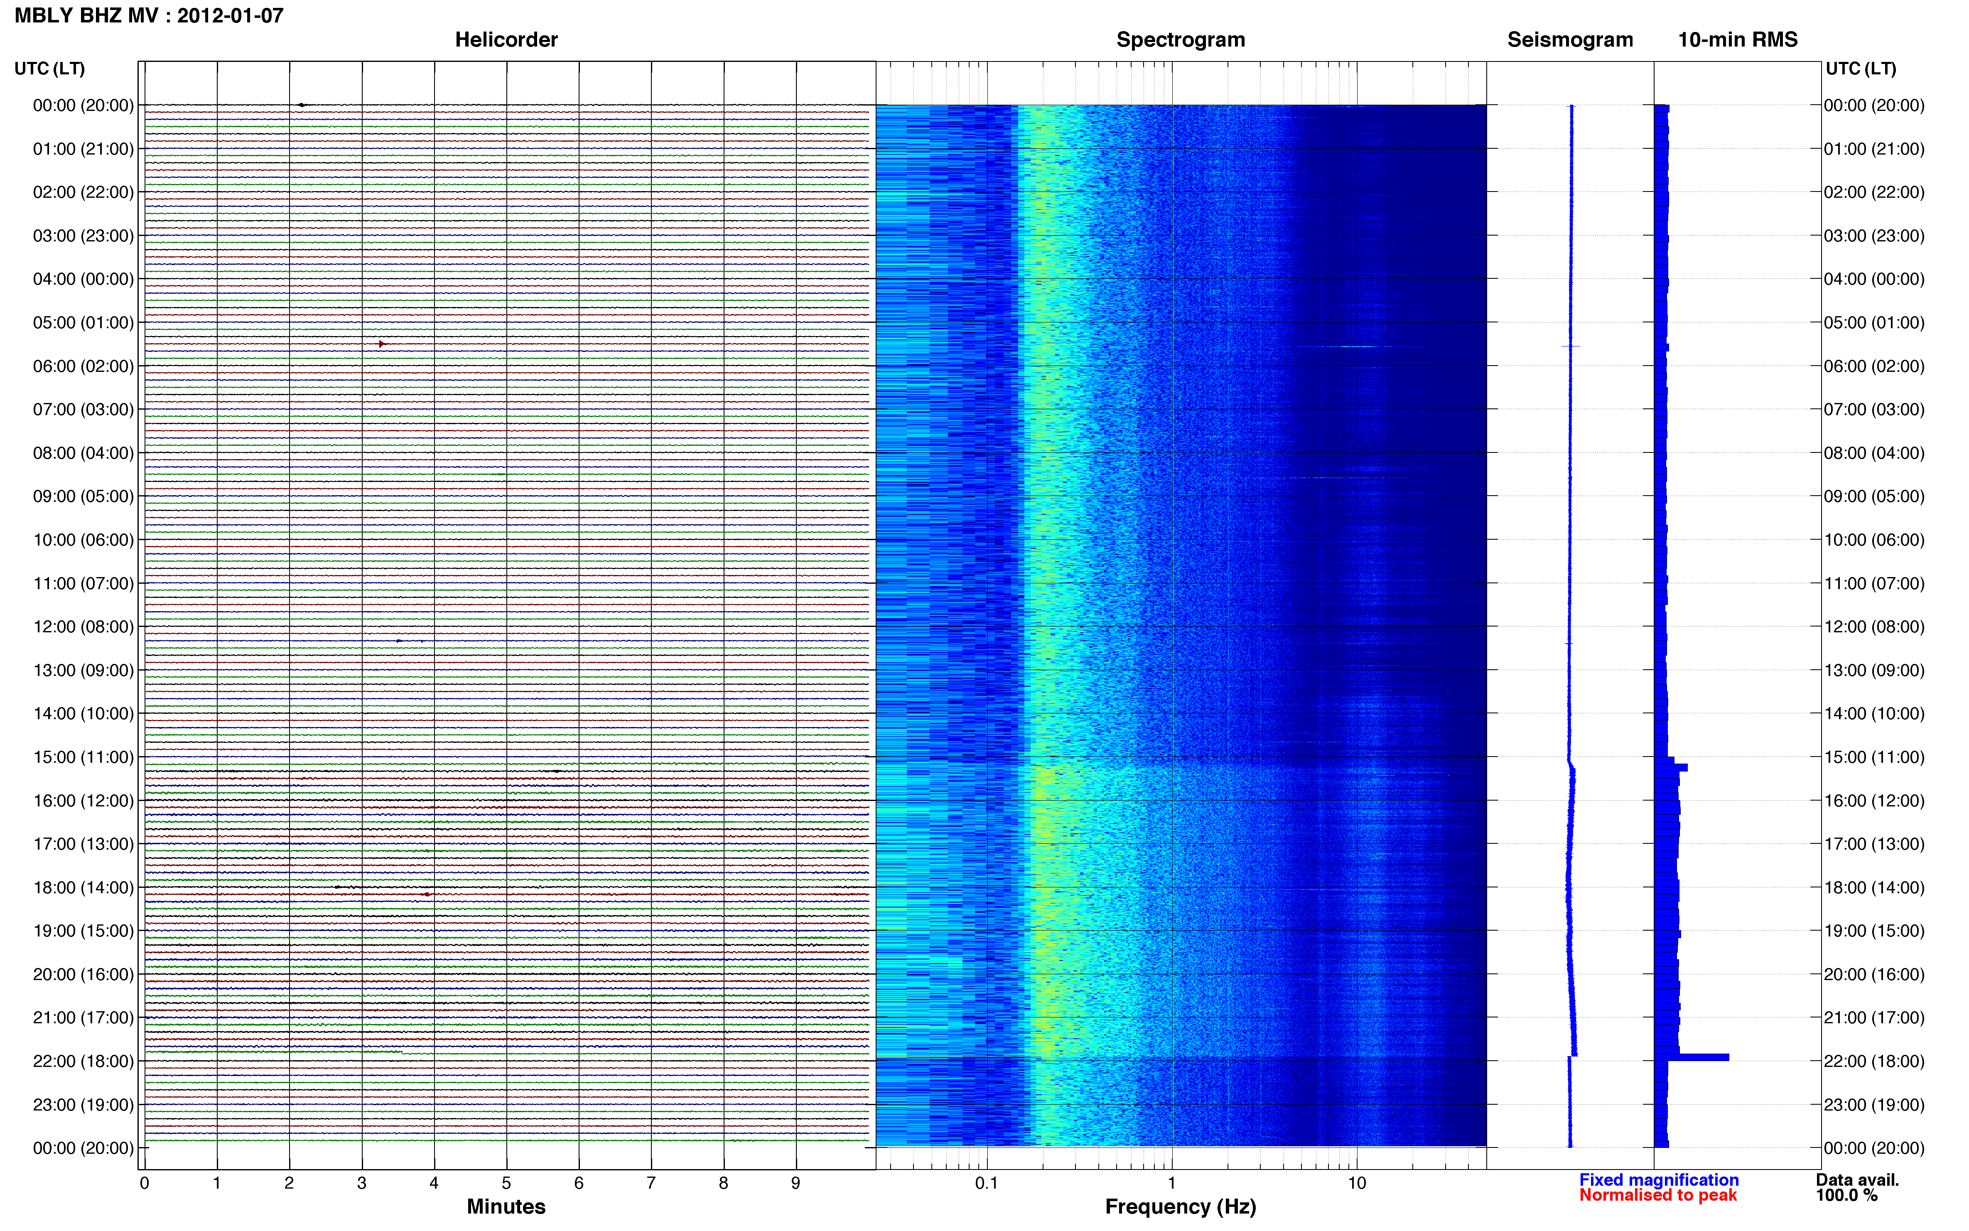Screen dimensions: 1969x1231
Task: Click the 22:00 (18:00) label beside 10-min RMS
Action: [1874, 1061]
